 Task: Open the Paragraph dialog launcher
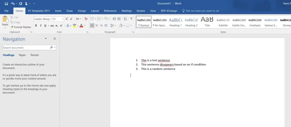click(133, 32)
